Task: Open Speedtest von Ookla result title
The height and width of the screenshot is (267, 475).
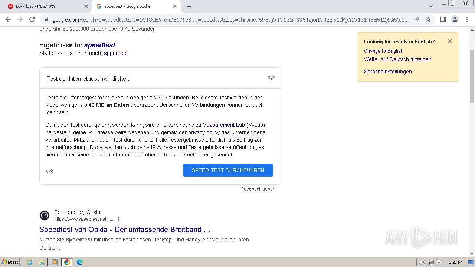Action: pos(125,230)
